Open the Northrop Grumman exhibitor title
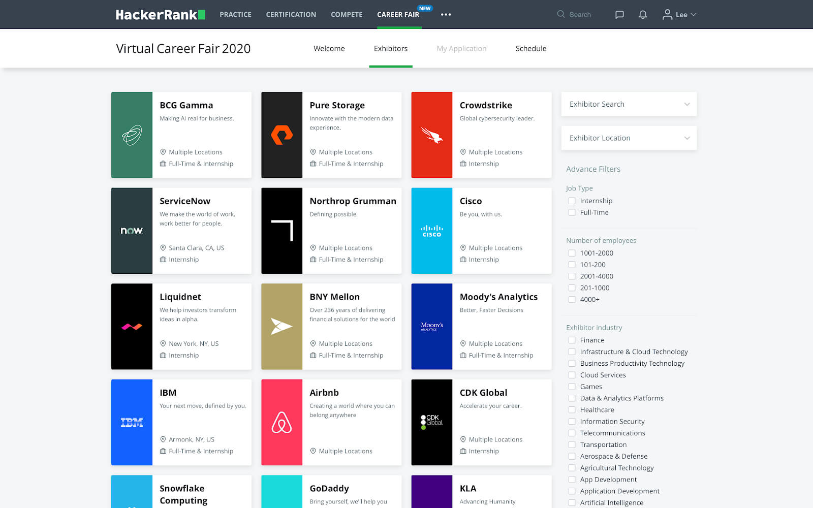 click(353, 201)
